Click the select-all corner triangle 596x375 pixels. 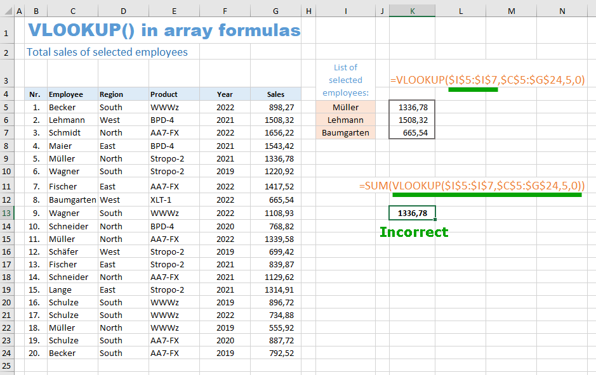[x=8, y=11]
